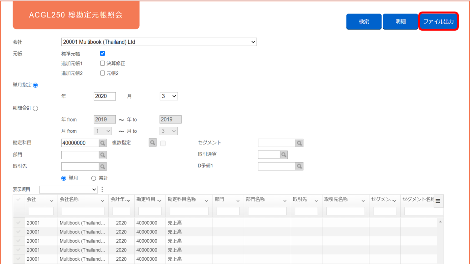Open the 月 dropdown showing 3
This screenshot has width=470, height=264.
(169, 96)
